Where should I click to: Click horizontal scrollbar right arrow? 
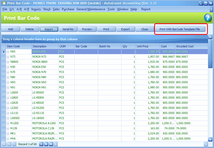[206, 144]
